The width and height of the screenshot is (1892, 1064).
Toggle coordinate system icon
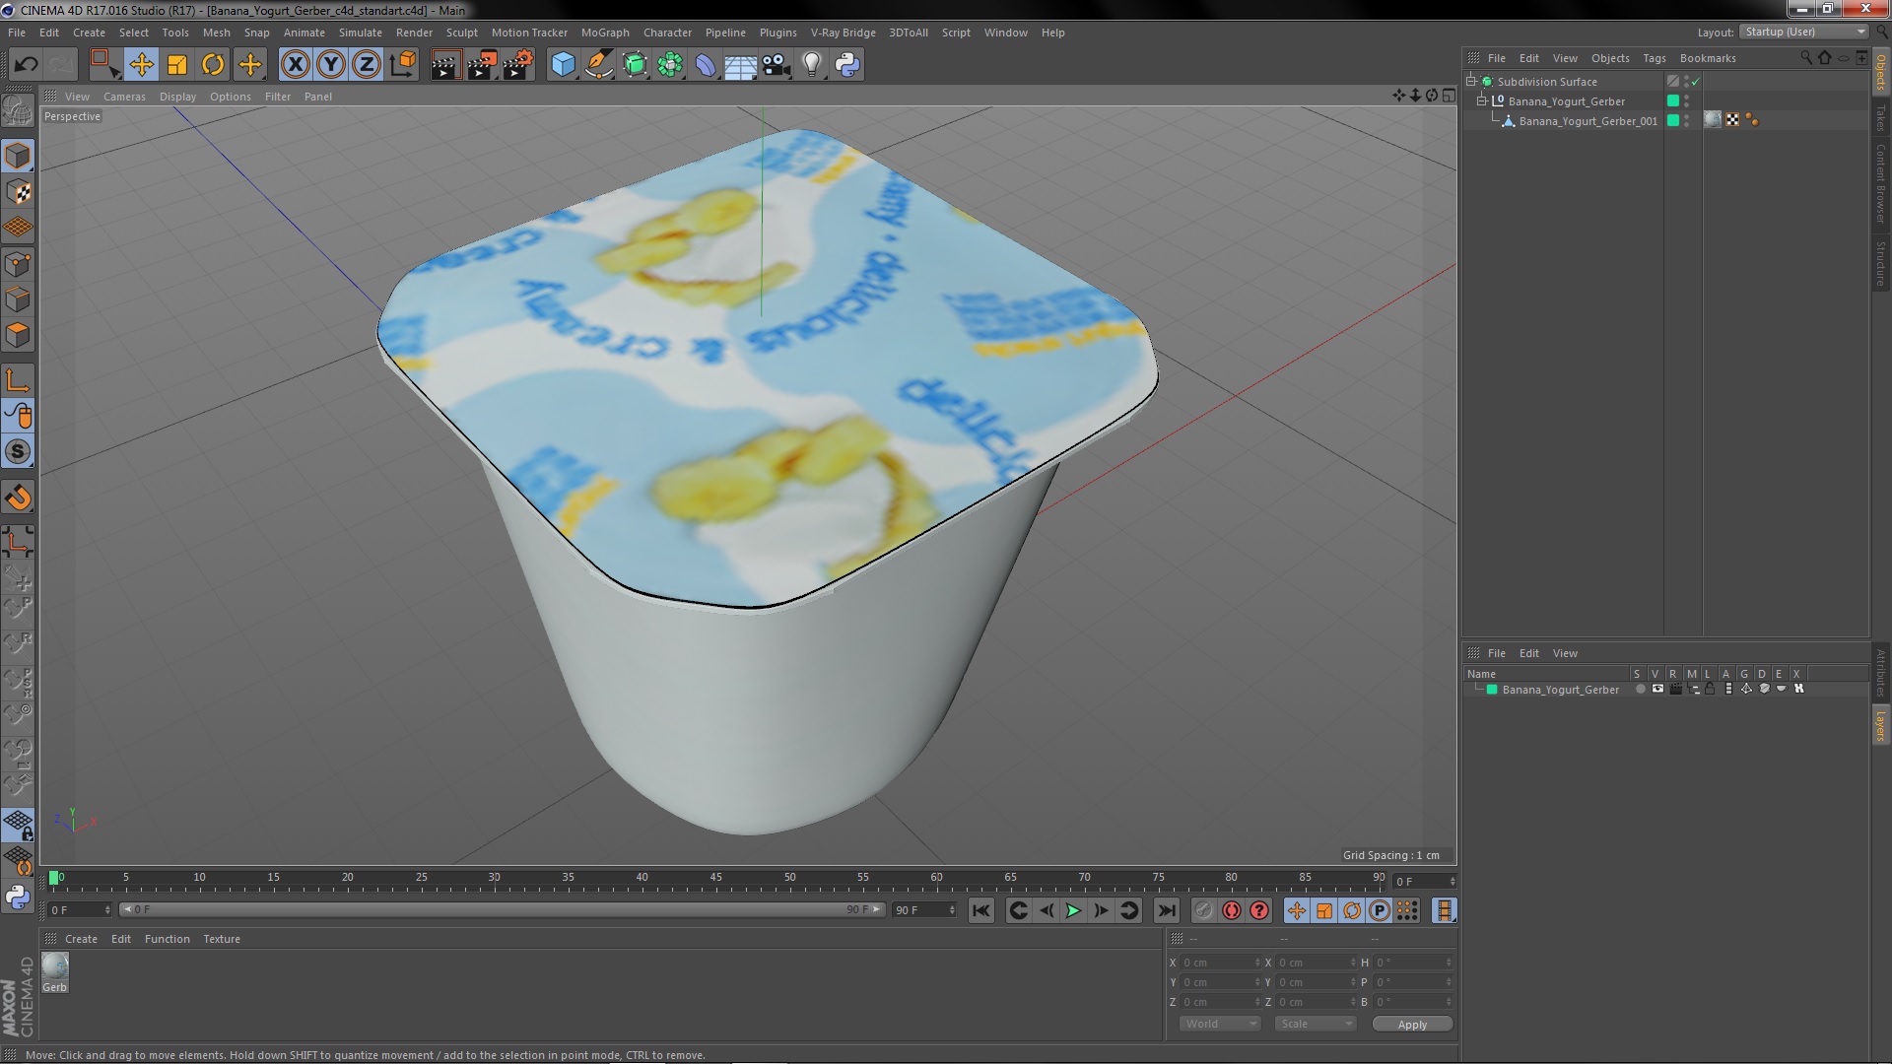click(403, 65)
